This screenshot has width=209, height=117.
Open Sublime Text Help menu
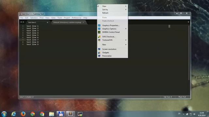85,18
